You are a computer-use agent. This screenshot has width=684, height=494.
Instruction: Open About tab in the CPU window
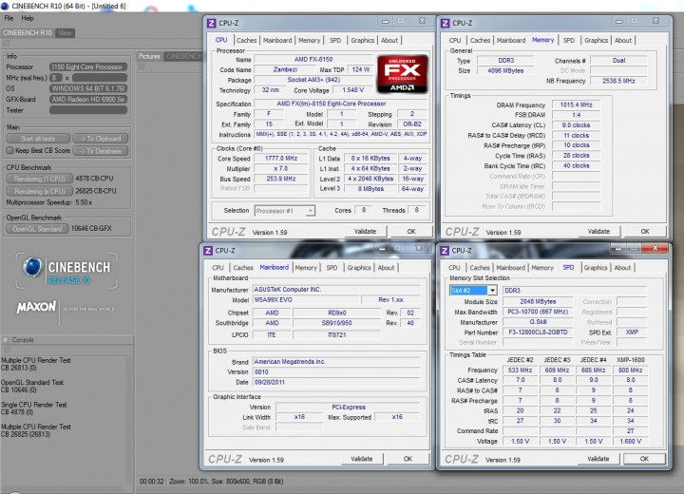click(389, 40)
